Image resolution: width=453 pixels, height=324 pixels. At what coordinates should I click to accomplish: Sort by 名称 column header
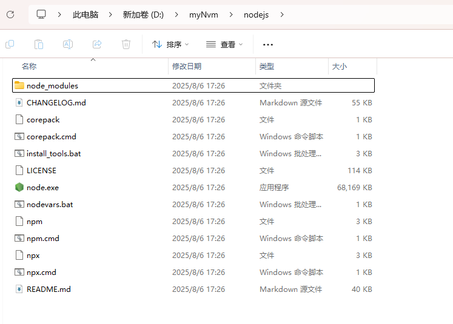(29, 67)
